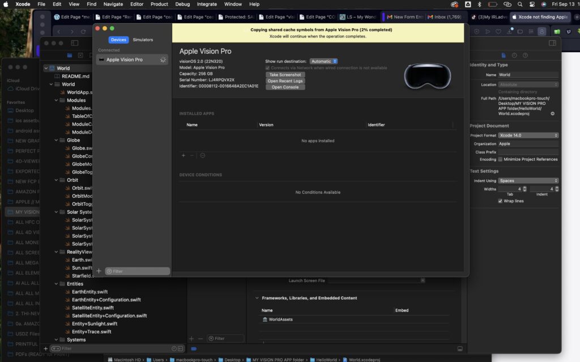Image resolution: width=580 pixels, height=362 pixels.
Task: Edit the Organization field
Action: coord(528,144)
